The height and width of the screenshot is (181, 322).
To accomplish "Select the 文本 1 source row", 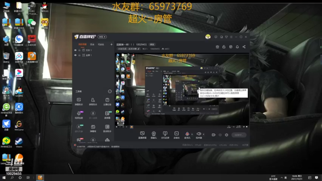I will pyautogui.click(x=93, y=50).
